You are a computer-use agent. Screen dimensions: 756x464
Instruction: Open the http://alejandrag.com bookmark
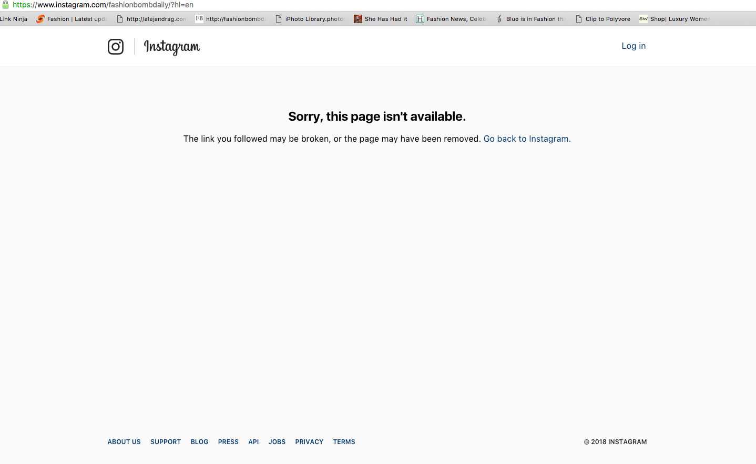point(151,19)
